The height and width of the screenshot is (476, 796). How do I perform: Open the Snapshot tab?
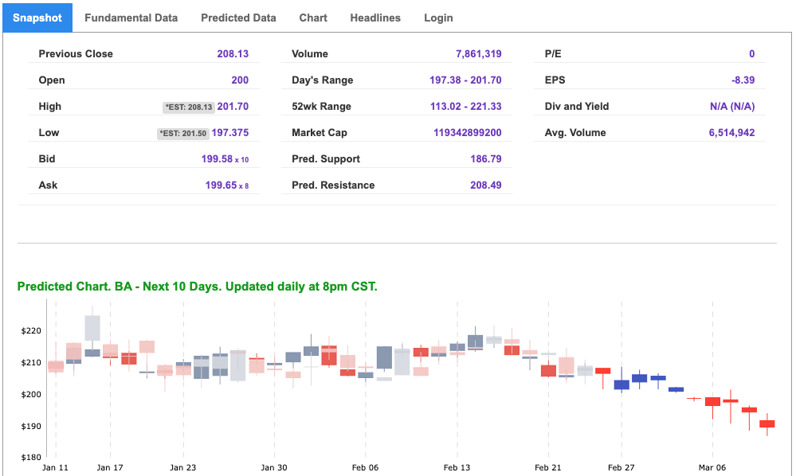(x=37, y=18)
